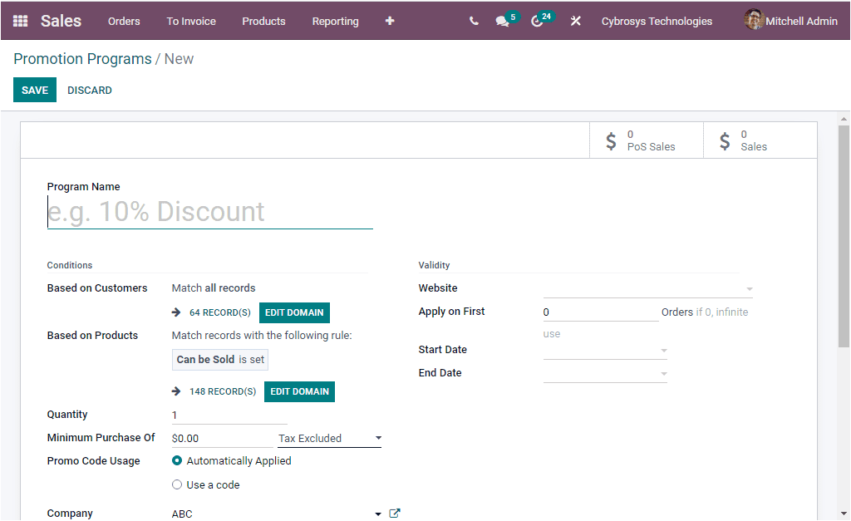The width and height of the screenshot is (851, 521).
Task: Click the Sales dollar stat icon
Action: (x=723, y=140)
